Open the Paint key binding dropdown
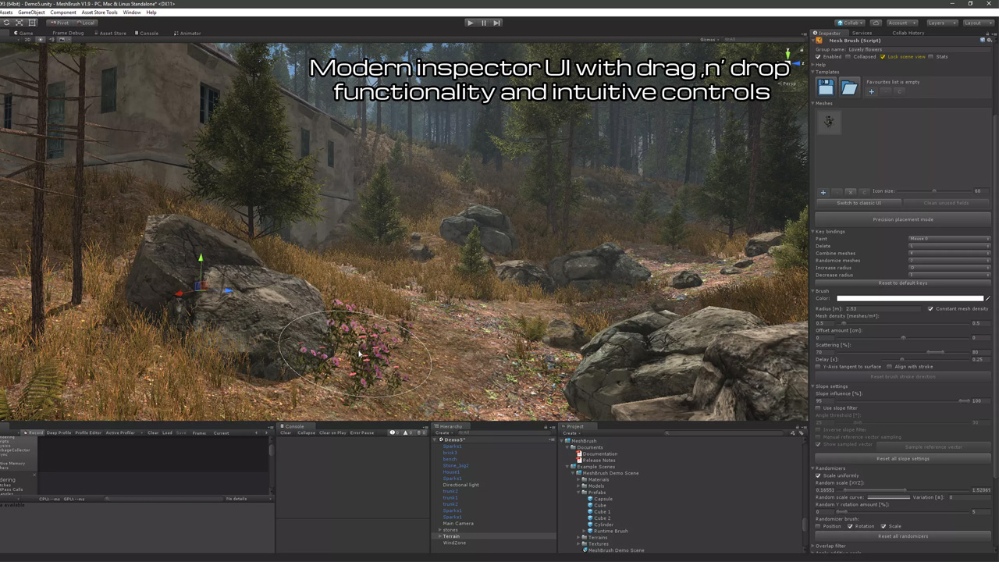 click(x=949, y=239)
